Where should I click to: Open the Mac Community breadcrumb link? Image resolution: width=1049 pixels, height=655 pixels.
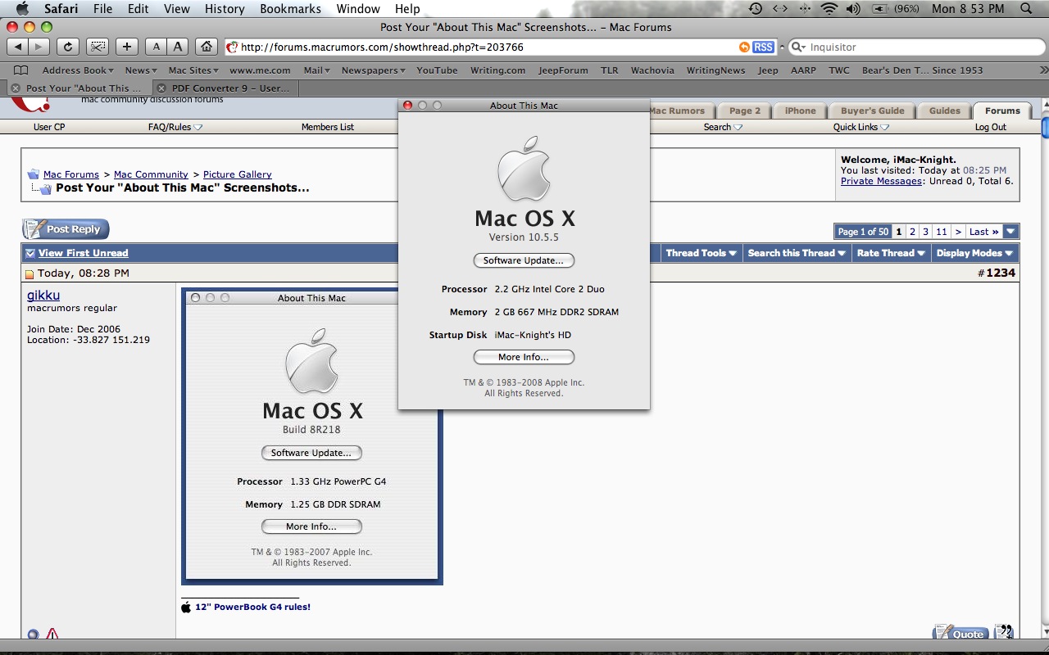[x=151, y=174]
